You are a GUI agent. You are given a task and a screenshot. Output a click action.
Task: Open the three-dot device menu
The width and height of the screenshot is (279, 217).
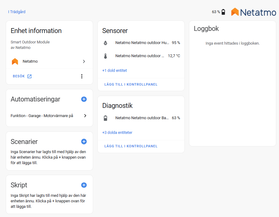[82, 76]
